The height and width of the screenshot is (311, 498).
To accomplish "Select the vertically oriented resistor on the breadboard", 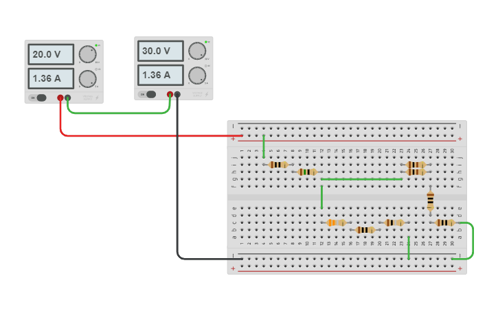I will click(x=430, y=200).
